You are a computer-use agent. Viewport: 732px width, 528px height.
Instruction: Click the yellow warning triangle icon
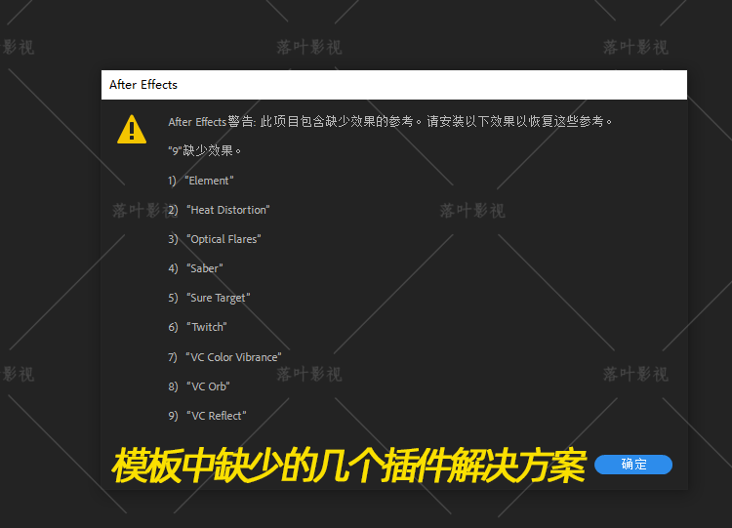(132, 129)
